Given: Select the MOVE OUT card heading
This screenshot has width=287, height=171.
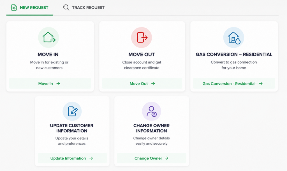Looking at the screenshot, I should pyautogui.click(x=142, y=54).
